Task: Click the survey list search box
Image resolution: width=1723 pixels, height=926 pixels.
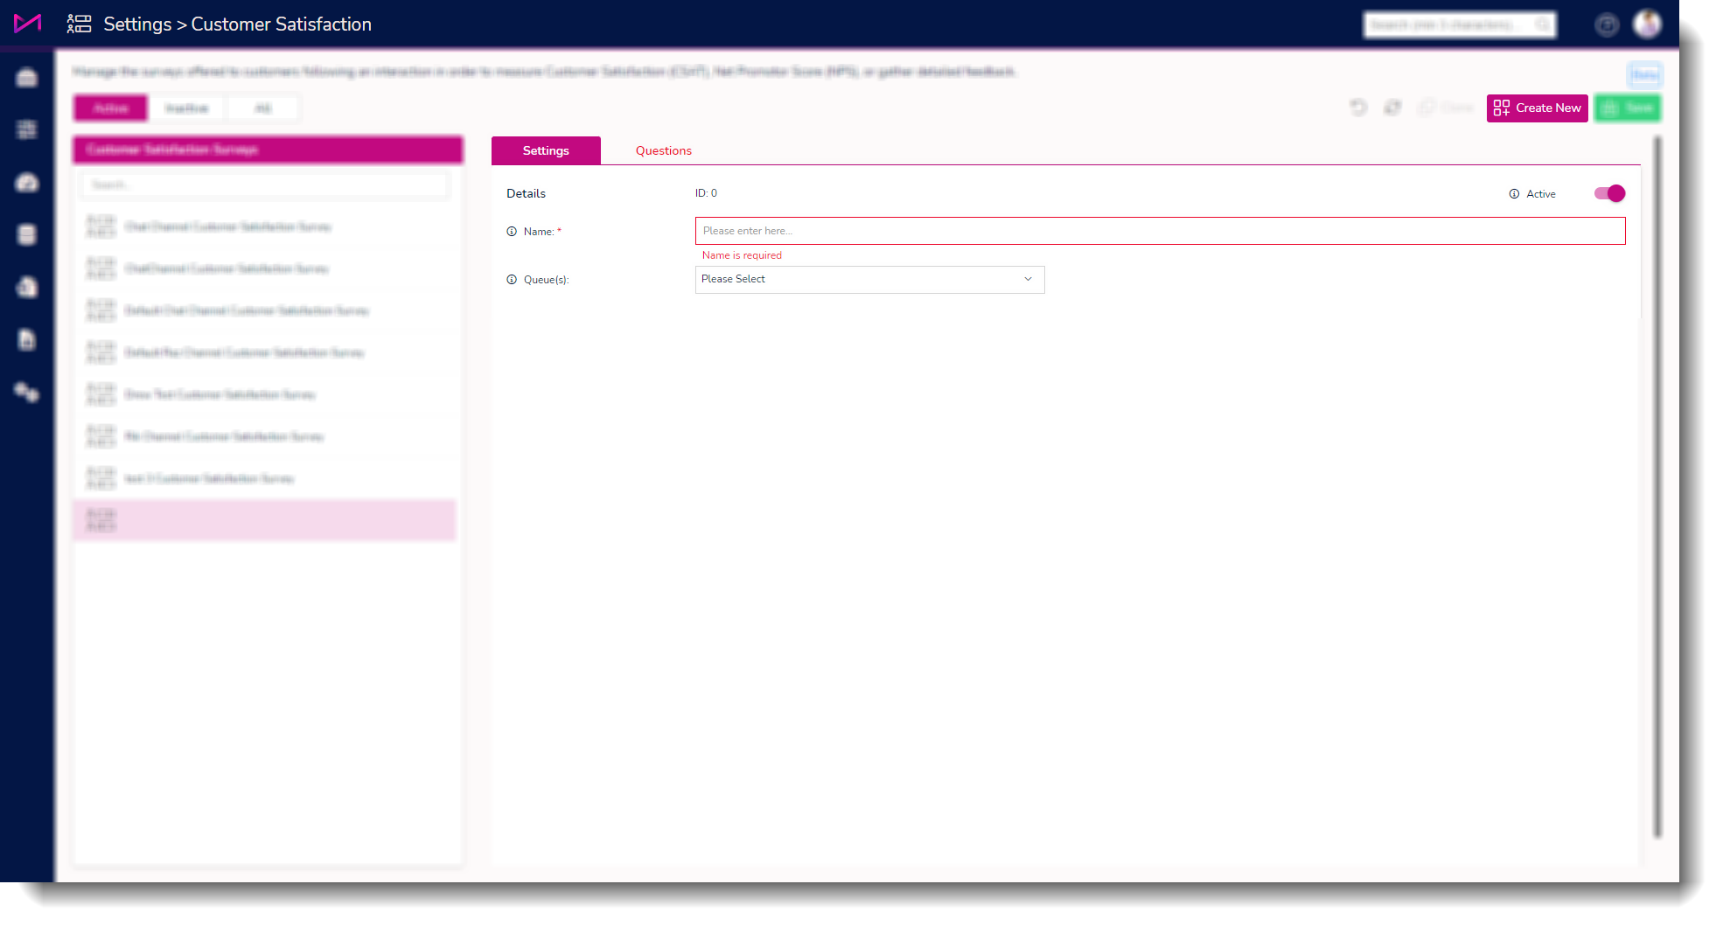Action: (266, 185)
